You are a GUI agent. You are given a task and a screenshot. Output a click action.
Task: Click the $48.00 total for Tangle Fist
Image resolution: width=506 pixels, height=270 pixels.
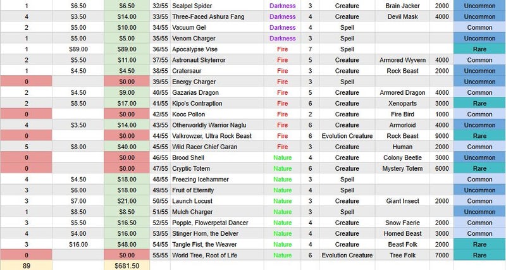point(127,244)
